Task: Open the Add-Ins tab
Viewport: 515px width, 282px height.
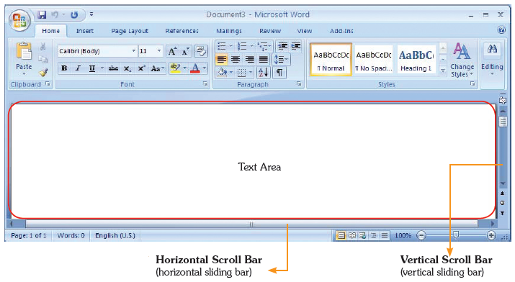Action: coord(341,31)
